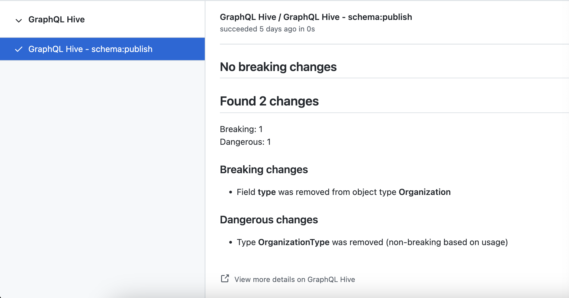
Task: Click the Dangerous changes section heading
Action: 269,220
